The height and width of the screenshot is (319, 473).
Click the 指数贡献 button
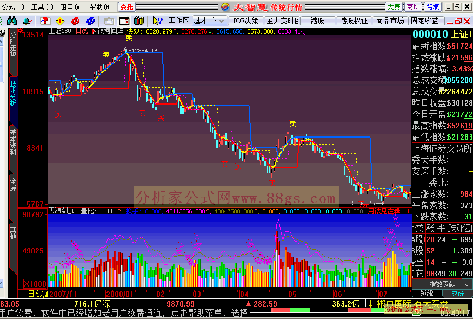pyautogui.click(x=442, y=284)
